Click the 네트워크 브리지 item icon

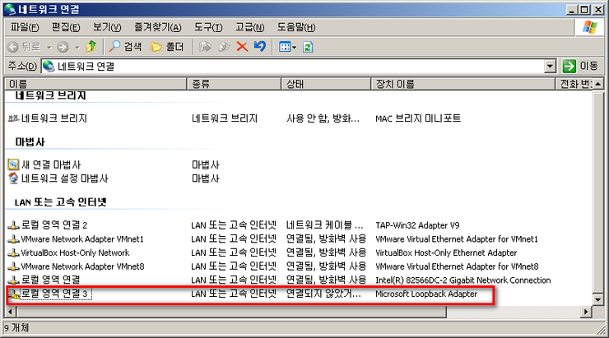click(x=14, y=118)
